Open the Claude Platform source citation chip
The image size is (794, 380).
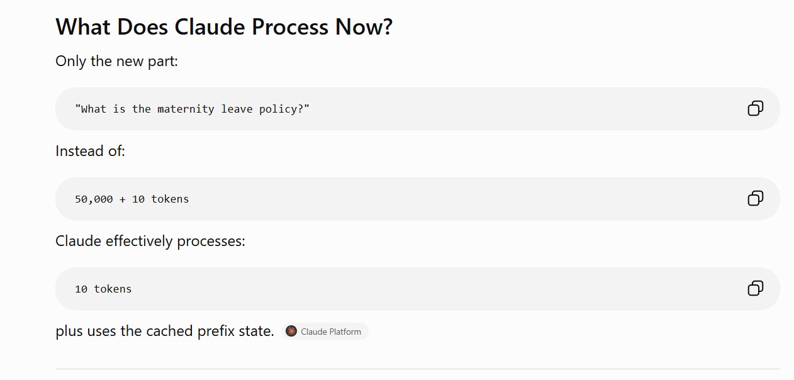tap(325, 331)
